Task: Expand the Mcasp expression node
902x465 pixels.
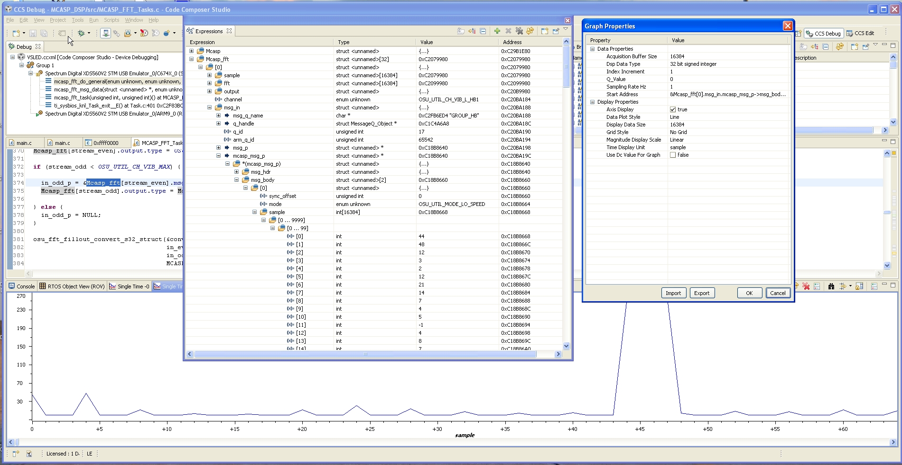Action: coord(192,51)
